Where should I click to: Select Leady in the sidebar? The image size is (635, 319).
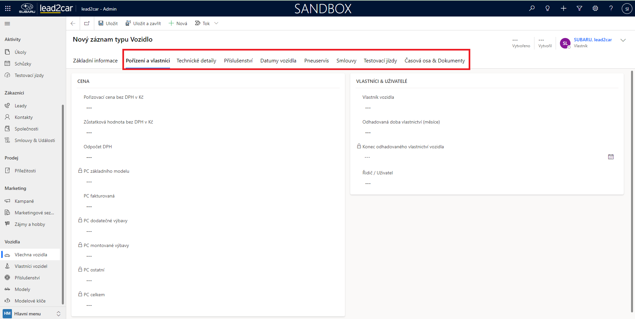(x=21, y=106)
